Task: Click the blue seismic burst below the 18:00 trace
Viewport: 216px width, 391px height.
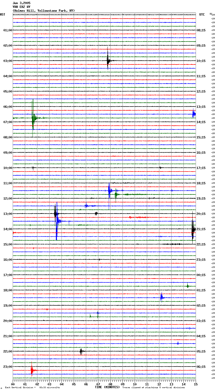Action: pos(162,297)
